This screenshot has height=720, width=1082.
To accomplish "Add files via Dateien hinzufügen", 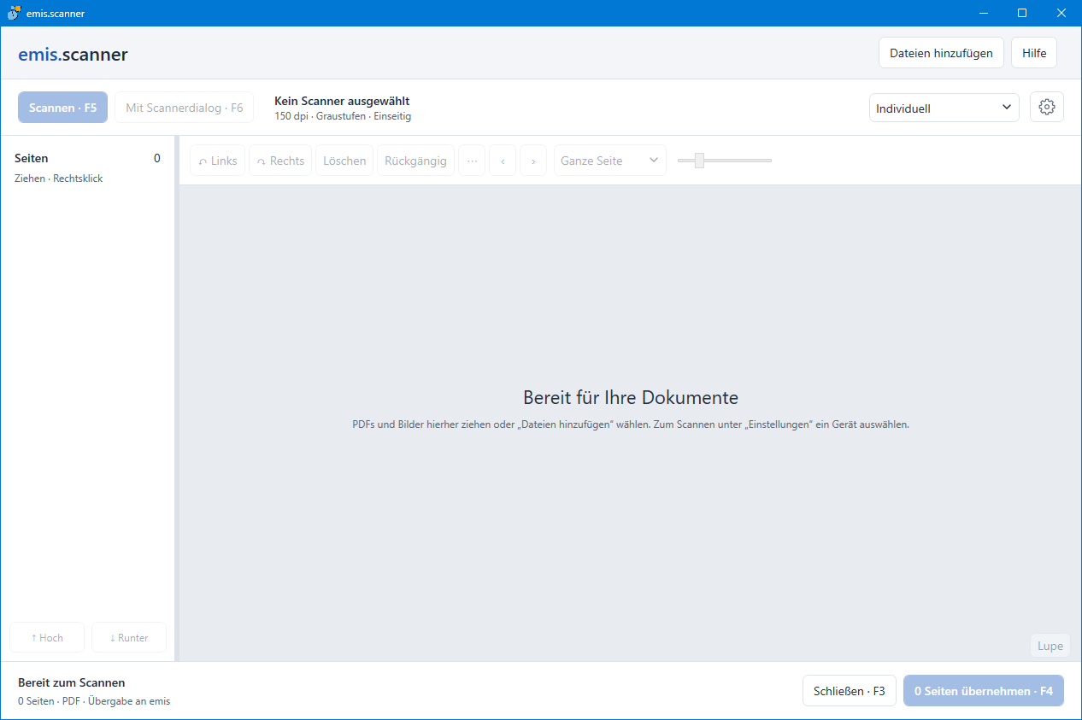I will click(x=941, y=53).
